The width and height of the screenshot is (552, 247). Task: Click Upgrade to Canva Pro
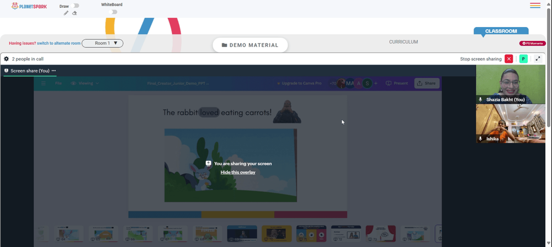(x=299, y=83)
